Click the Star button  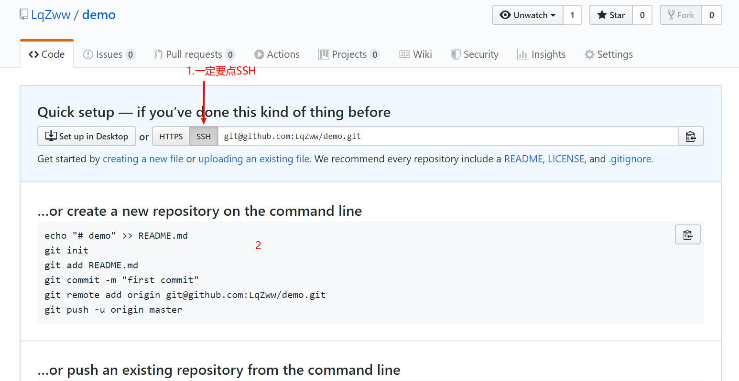click(611, 15)
